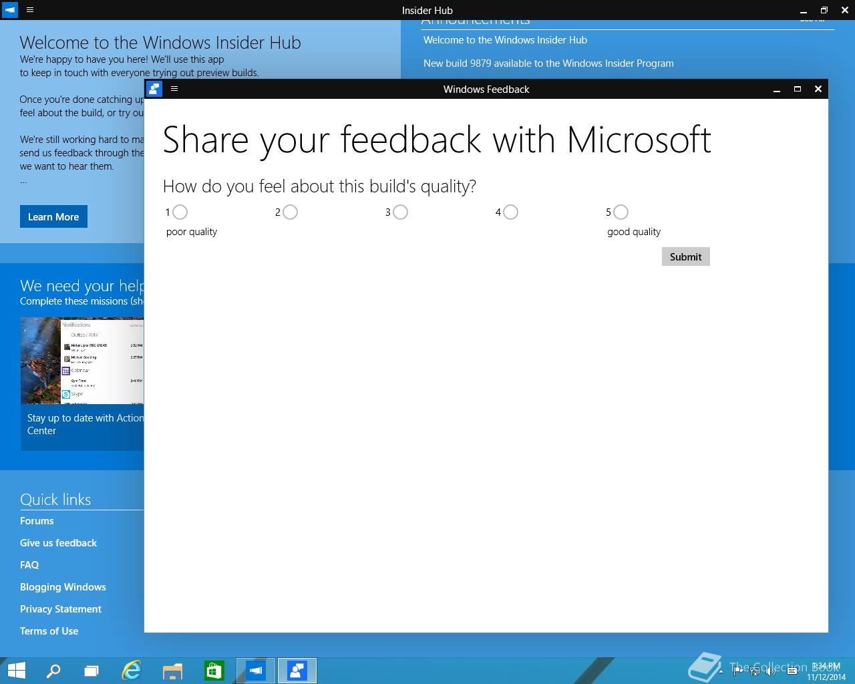855x684 pixels.
Task: Open 'Welcome to the Windows Insider Hub' announcement
Action: point(505,40)
